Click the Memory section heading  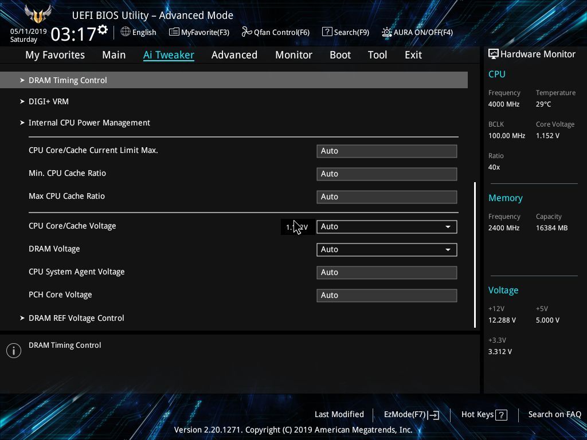pyautogui.click(x=506, y=198)
